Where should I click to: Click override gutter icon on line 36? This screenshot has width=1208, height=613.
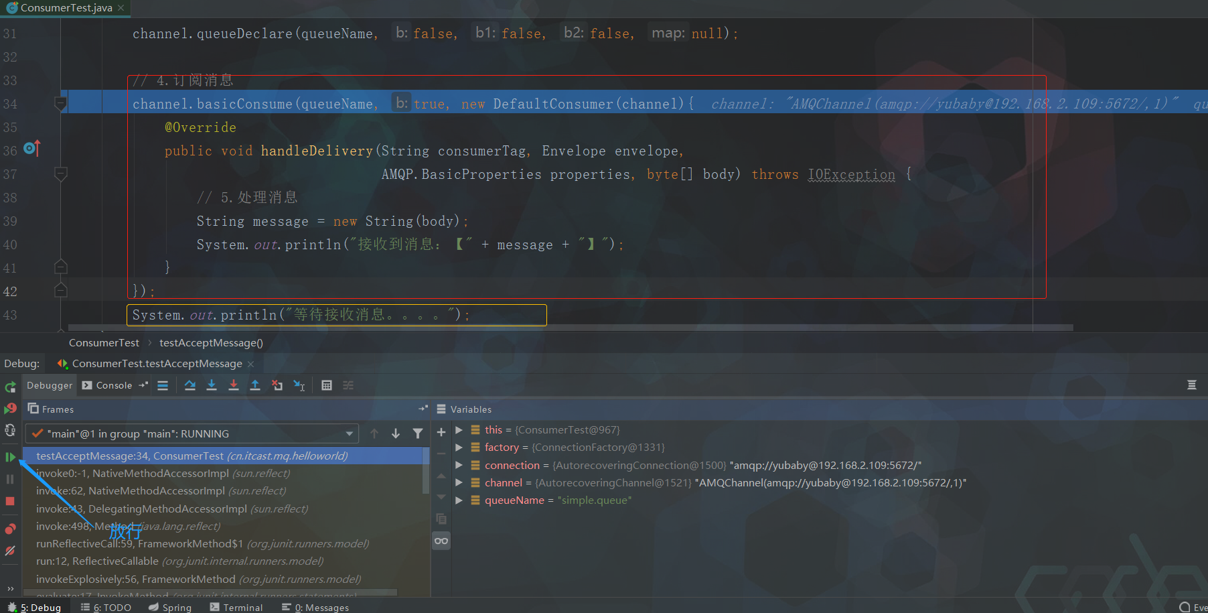(x=32, y=148)
